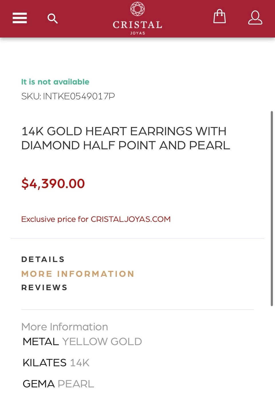
Task: Click the 14K kilates value
Action: coord(80,363)
